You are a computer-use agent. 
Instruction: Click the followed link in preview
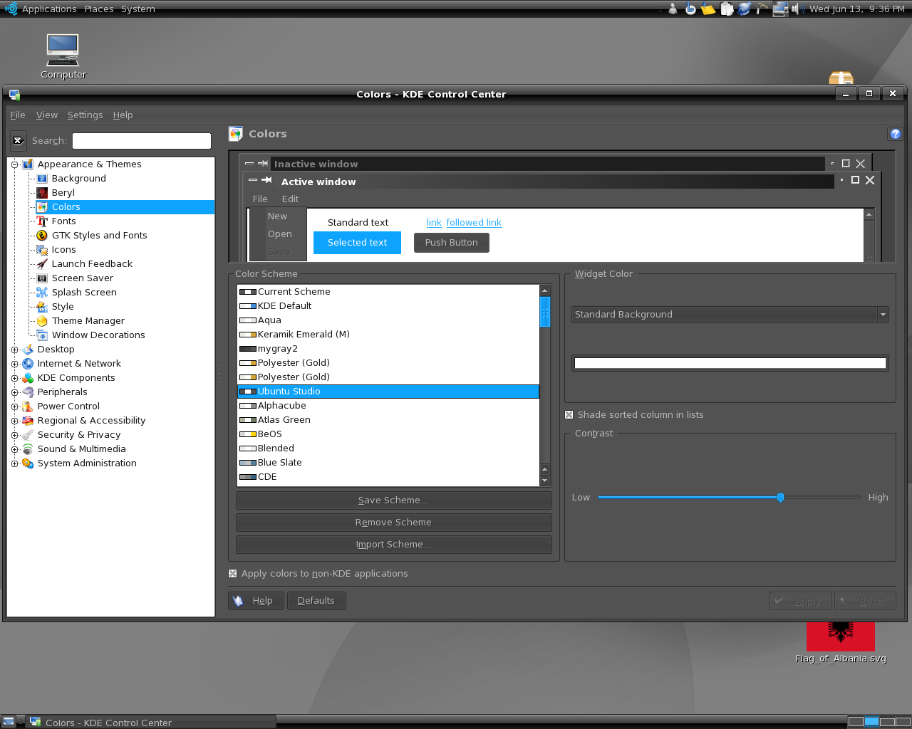tap(474, 223)
